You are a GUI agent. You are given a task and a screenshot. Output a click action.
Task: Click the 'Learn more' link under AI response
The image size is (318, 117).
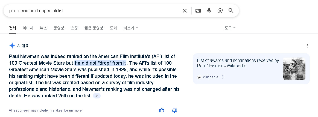(73, 110)
